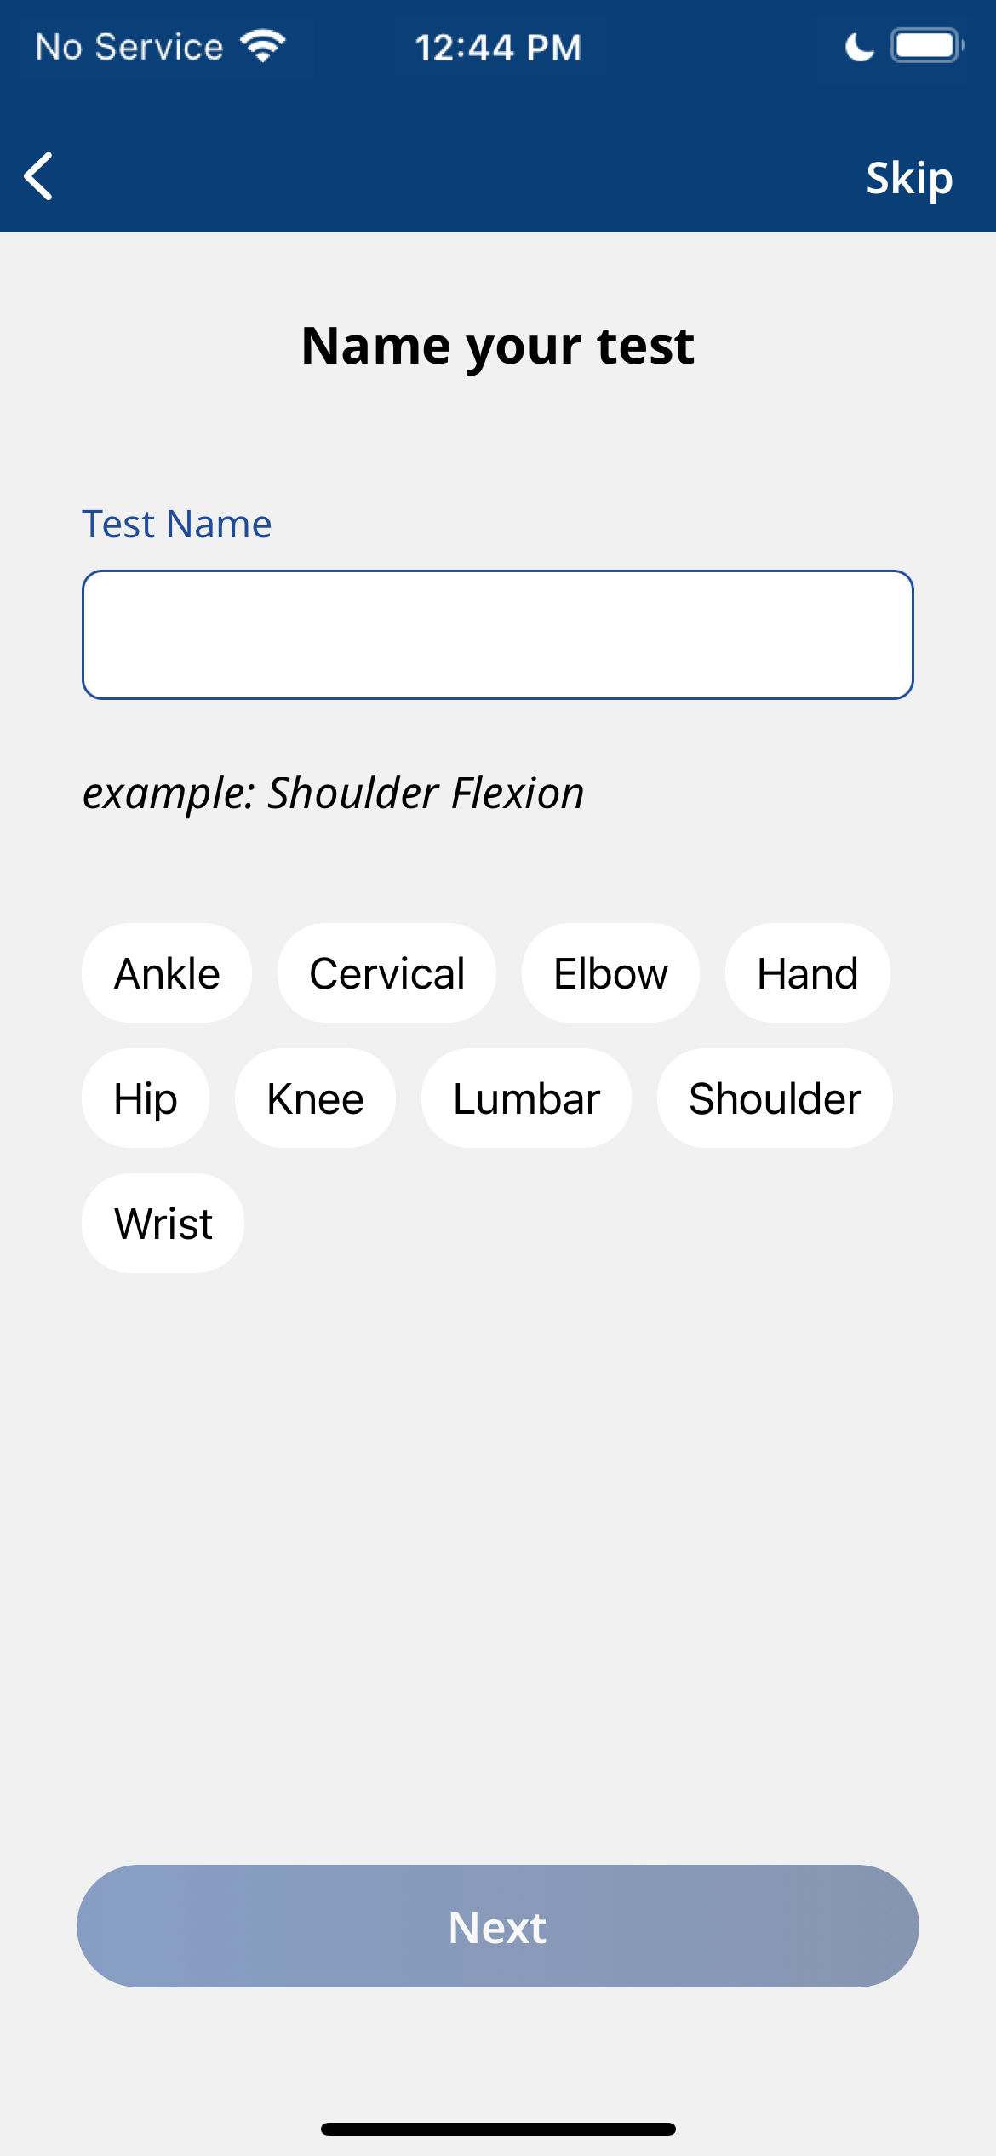Pick the Shoulder chip
The width and height of the screenshot is (996, 2156).
click(775, 1098)
